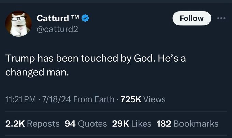Click the From Earth location label
Viewport: 232px width, 138px height.
pyautogui.click(x=93, y=99)
